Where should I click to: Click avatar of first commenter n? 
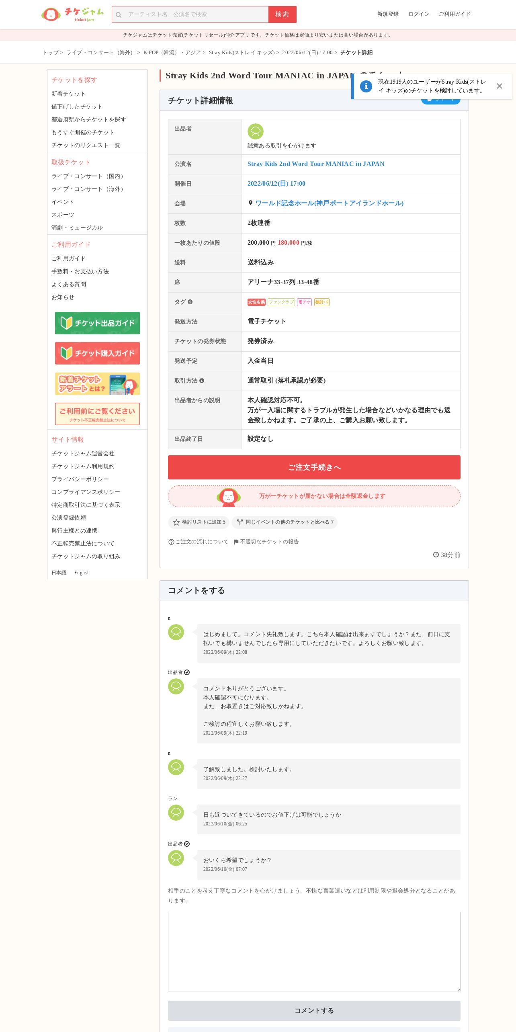tap(176, 632)
